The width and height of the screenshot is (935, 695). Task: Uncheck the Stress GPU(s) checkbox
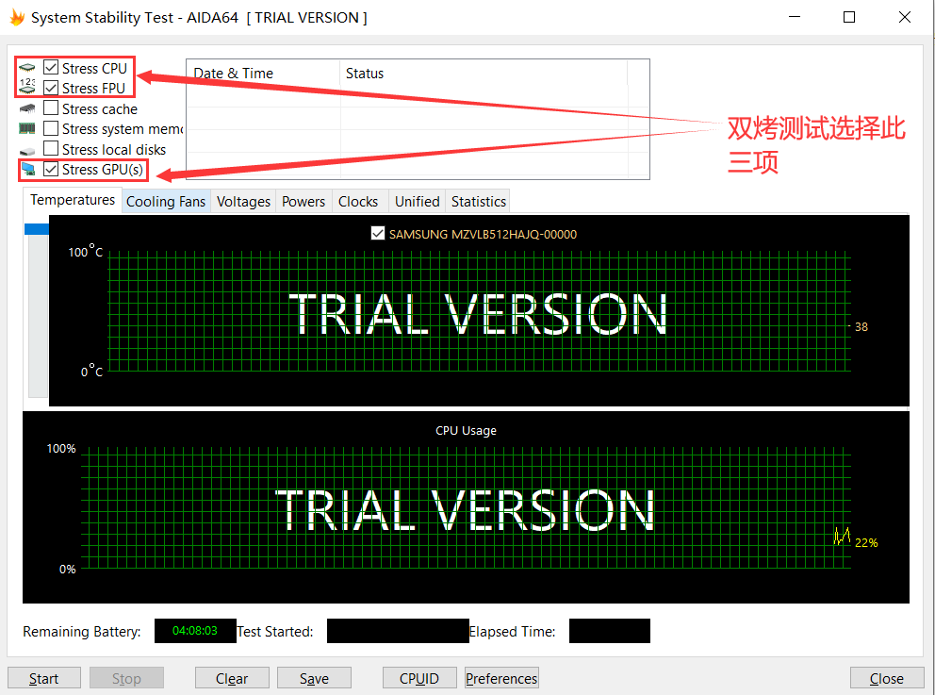pyautogui.click(x=51, y=169)
